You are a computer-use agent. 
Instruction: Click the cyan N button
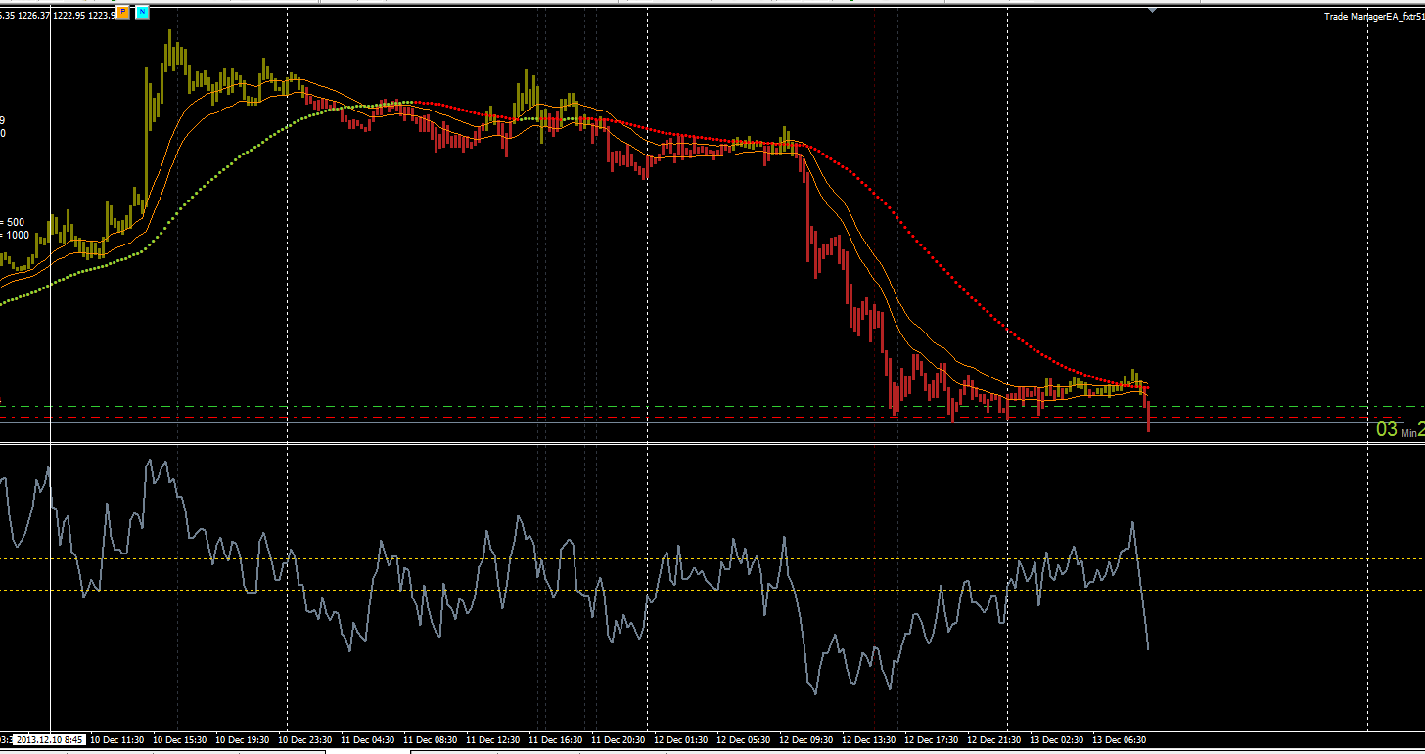tap(143, 12)
